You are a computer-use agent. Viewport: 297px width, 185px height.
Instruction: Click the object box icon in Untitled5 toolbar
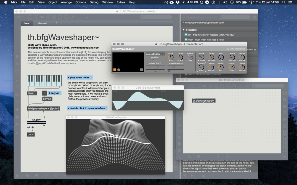(192, 86)
